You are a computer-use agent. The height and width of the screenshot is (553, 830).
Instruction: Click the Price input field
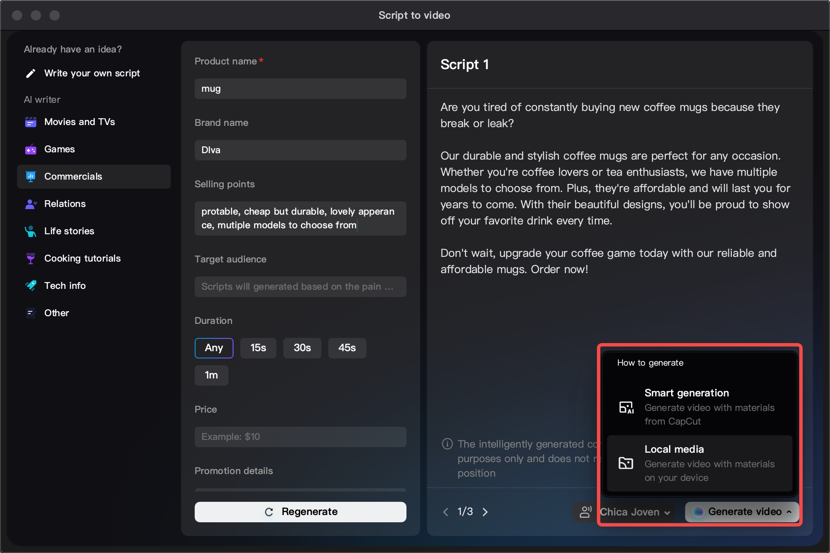[300, 437]
